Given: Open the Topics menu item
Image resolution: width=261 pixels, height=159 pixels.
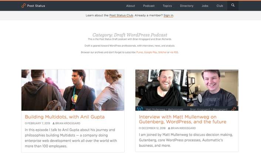Looking at the screenshot, I should pyautogui.click(x=167, y=6).
